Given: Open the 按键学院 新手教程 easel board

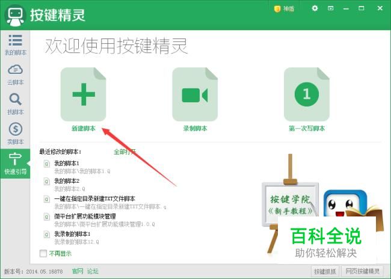Looking at the screenshot, I should click(x=290, y=204).
